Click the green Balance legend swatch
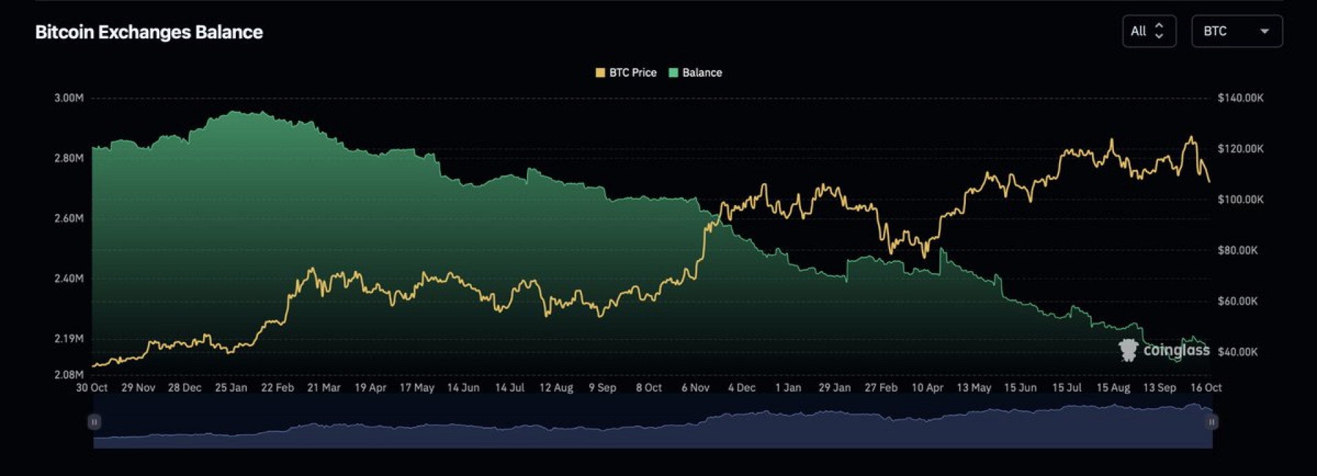This screenshot has width=1317, height=476. 674,73
